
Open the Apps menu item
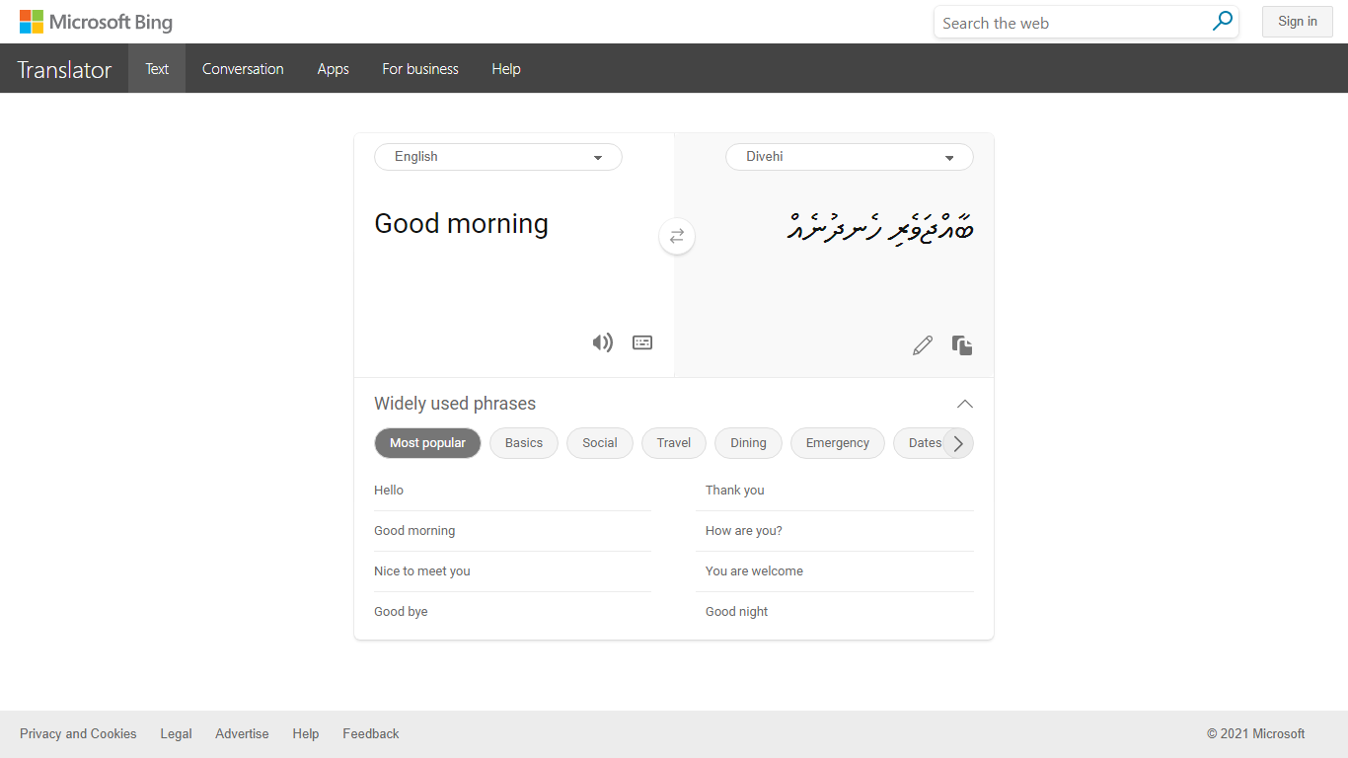[334, 68]
